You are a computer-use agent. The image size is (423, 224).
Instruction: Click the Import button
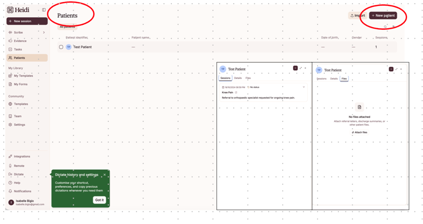(357, 15)
